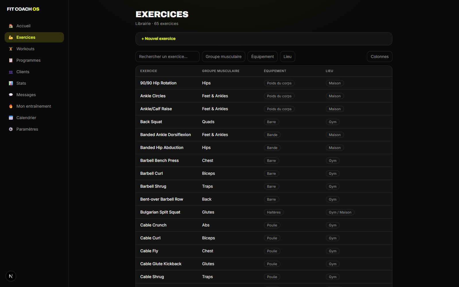Viewport: 459px width, 287px height.
Task: Click Quads in the Back Squat row
Action: (x=208, y=122)
